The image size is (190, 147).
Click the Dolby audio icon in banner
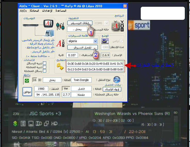pos(39,124)
